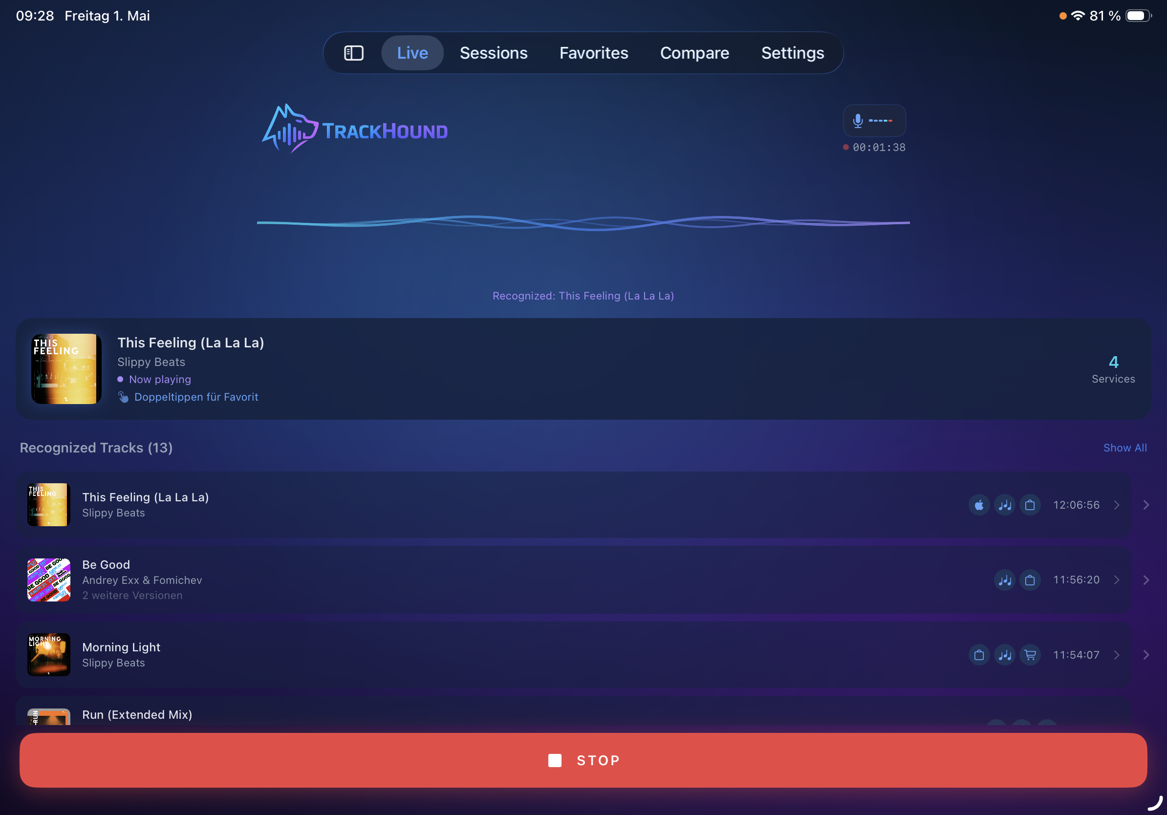The height and width of the screenshot is (815, 1167).
Task: Select the Morning Light track title
Action: click(121, 647)
